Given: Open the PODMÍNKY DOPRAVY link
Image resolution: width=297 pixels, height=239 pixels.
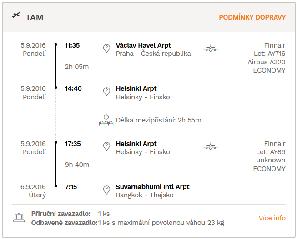Looking at the screenshot, I should (x=252, y=17).
